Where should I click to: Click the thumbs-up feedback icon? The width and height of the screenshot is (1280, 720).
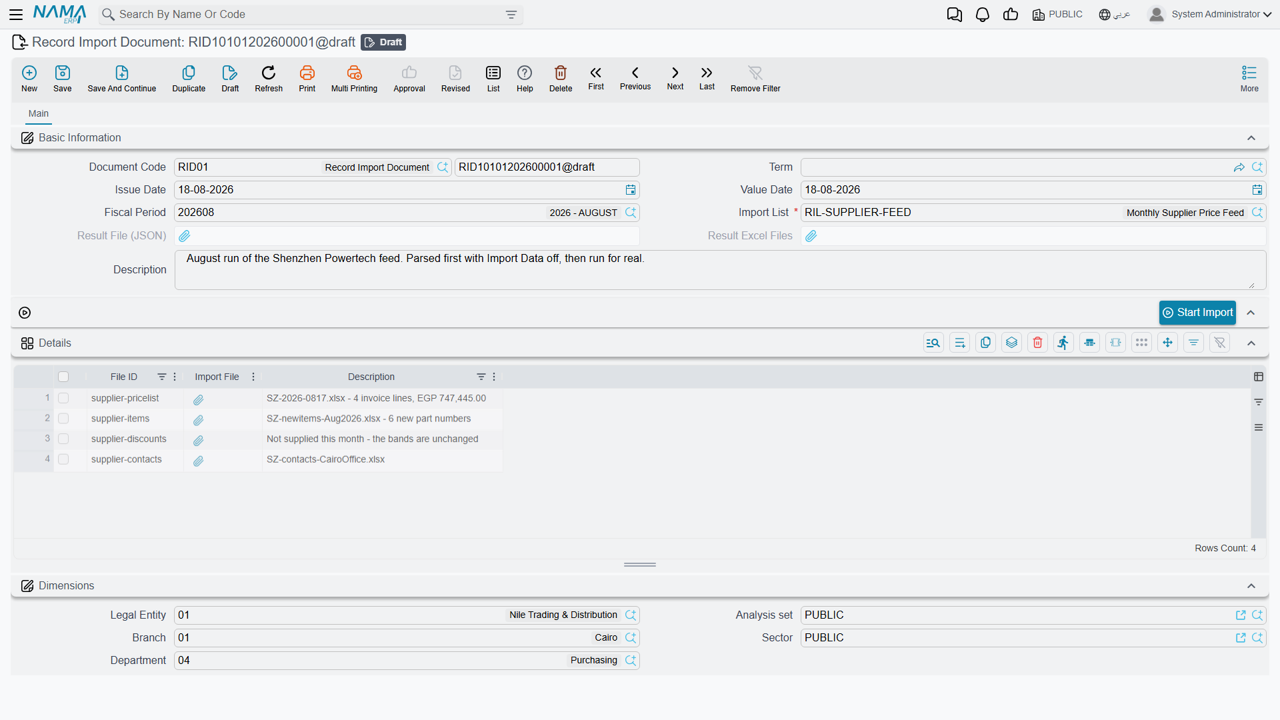1011,15
